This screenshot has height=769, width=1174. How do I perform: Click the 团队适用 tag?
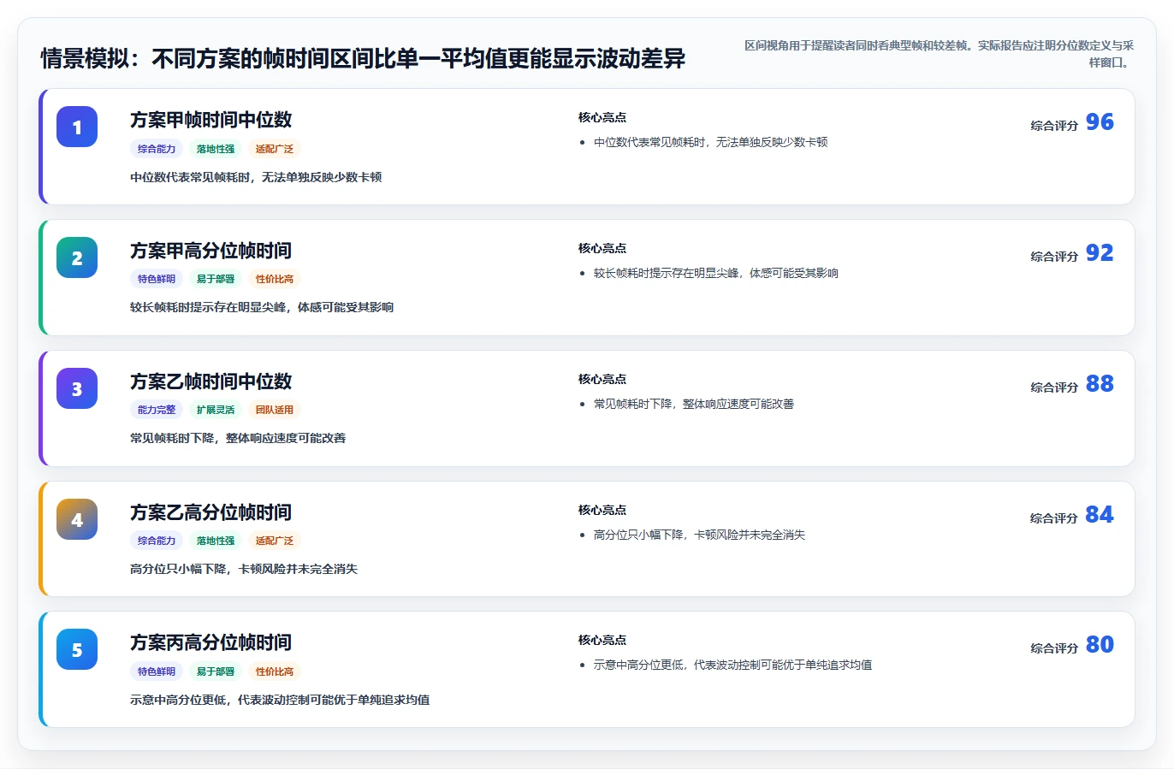point(275,410)
